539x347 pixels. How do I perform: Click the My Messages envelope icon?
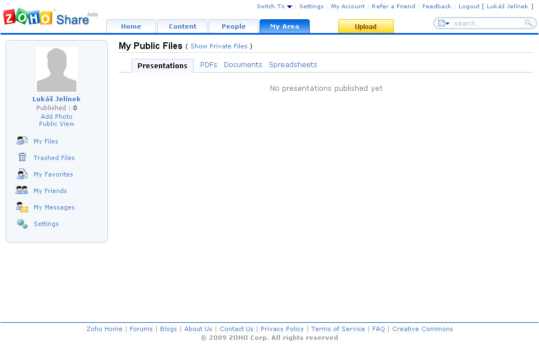point(22,207)
